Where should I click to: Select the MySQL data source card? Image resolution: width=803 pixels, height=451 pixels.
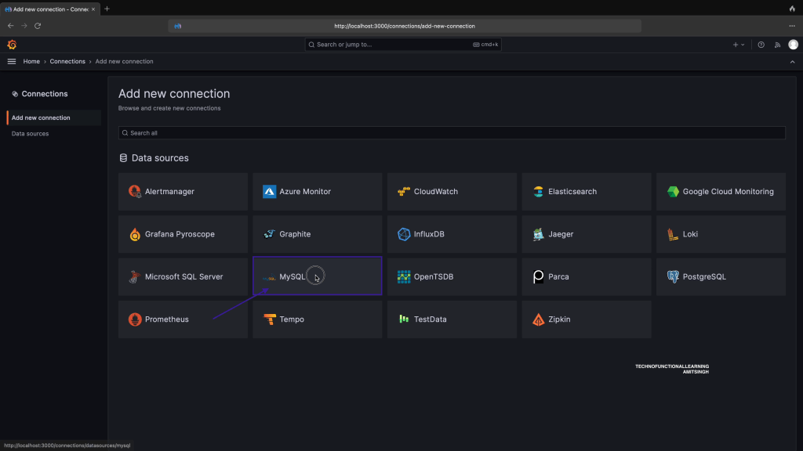317,276
